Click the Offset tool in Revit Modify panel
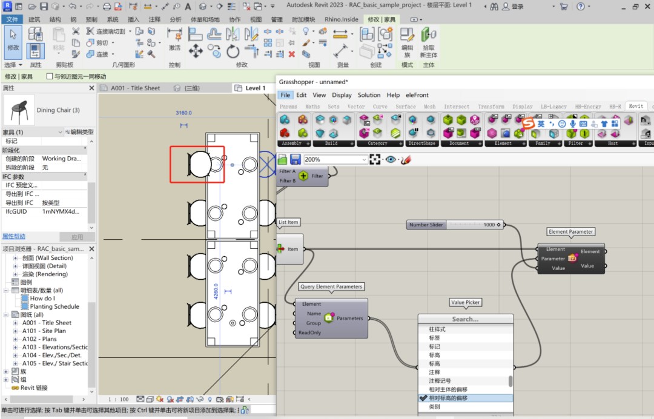 [x=214, y=34]
